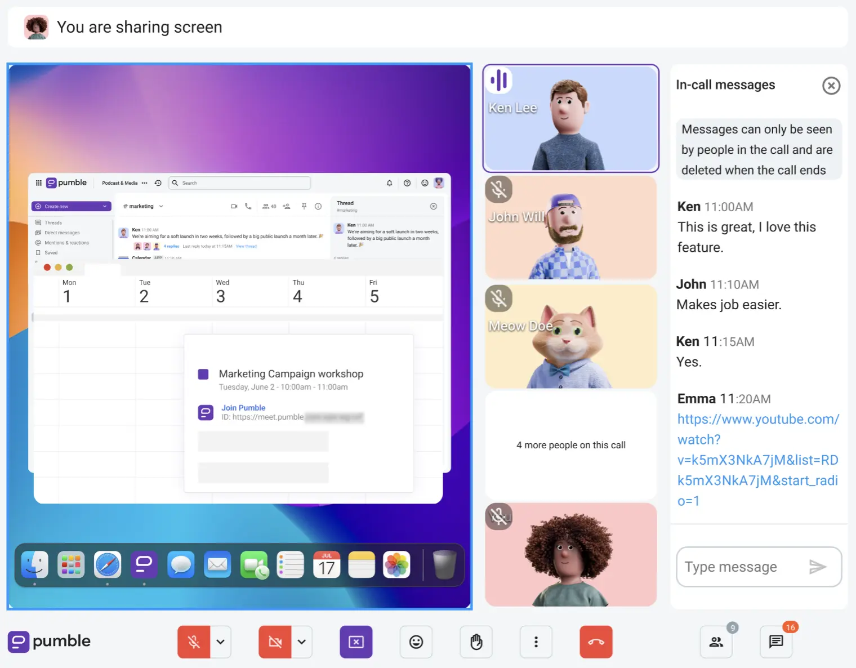The image size is (856, 668).
Task: Click the View thread link
Action: click(x=246, y=246)
